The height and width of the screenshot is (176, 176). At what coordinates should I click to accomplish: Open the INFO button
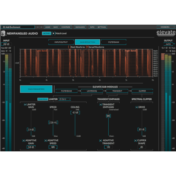tap(92, 27)
